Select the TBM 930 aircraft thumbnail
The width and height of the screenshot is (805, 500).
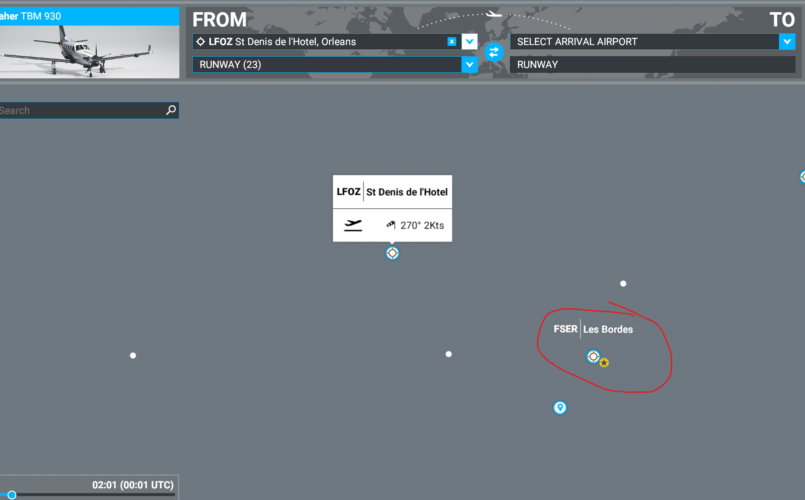[x=89, y=52]
